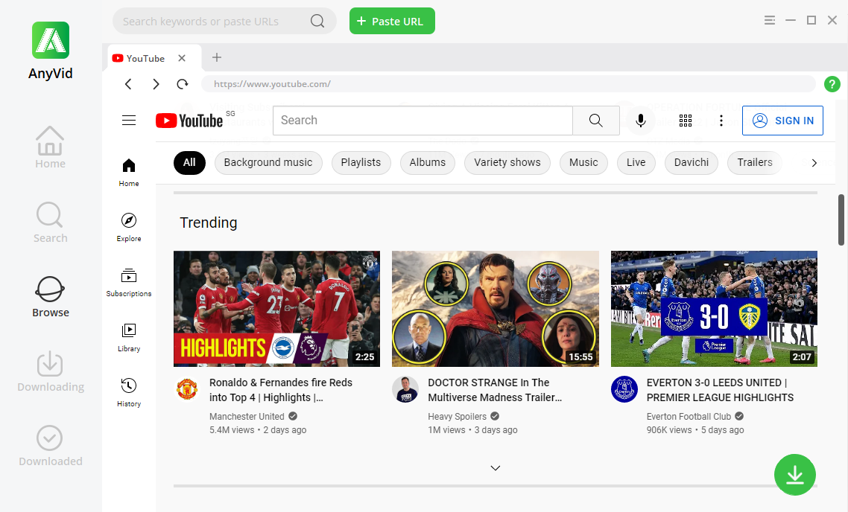
Task: Click the SIGN IN button
Action: tap(782, 121)
